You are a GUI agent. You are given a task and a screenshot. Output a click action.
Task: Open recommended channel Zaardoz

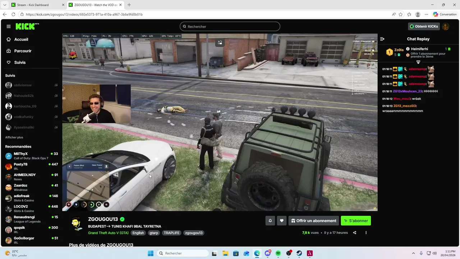coord(32,187)
